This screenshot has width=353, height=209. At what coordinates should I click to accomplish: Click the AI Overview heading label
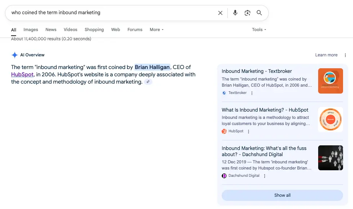33,55
